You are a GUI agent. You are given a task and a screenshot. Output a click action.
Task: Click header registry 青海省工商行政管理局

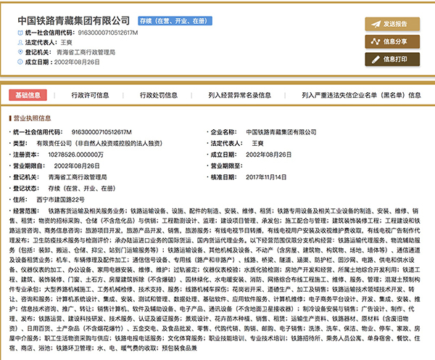tap(86, 52)
